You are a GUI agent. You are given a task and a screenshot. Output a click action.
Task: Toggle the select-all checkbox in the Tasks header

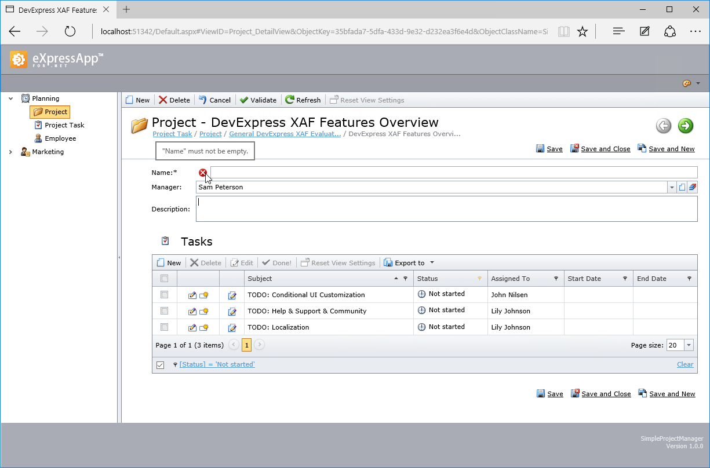coord(165,279)
